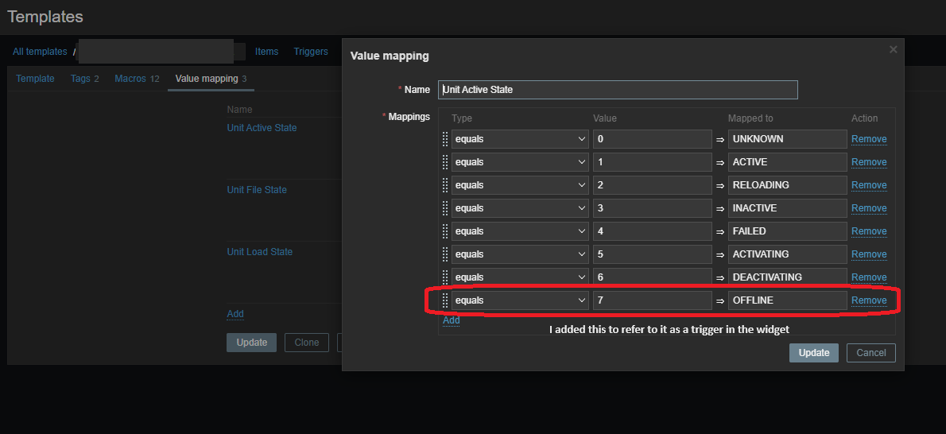Open Unit File State value mapping
The height and width of the screenshot is (434, 946).
point(257,190)
